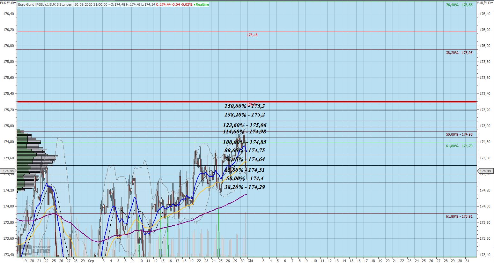The height and width of the screenshot is (263, 494).
Task: Select the '50,00% - 174,4' Fibonacci label
Action: [245, 178]
